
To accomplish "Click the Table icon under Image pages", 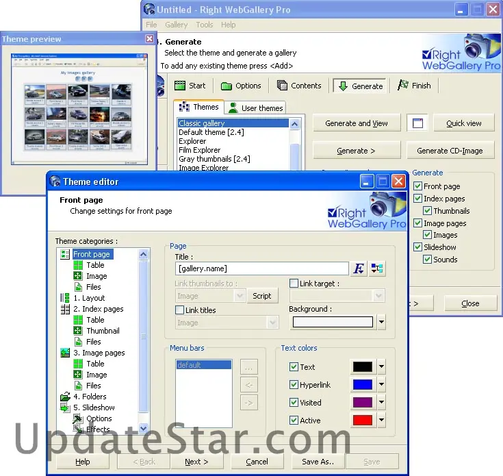I will pyautogui.click(x=78, y=364).
